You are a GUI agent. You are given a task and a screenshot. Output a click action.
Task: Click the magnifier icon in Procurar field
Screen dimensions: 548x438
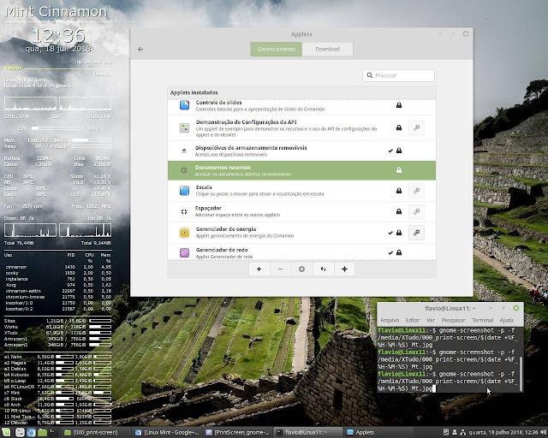(x=370, y=75)
